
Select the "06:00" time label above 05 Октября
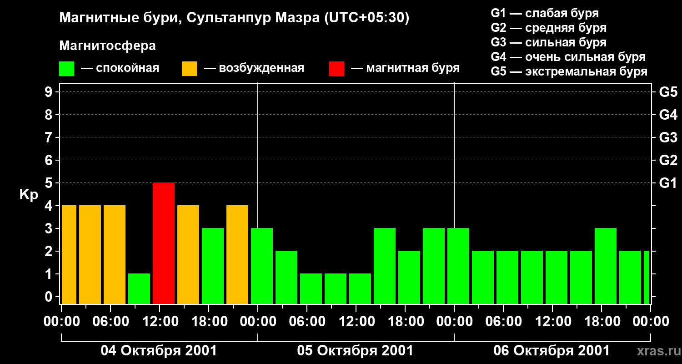tap(307, 322)
